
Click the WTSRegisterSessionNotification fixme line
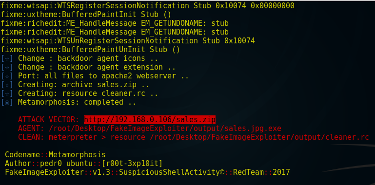pyautogui.click(x=147, y=6)
